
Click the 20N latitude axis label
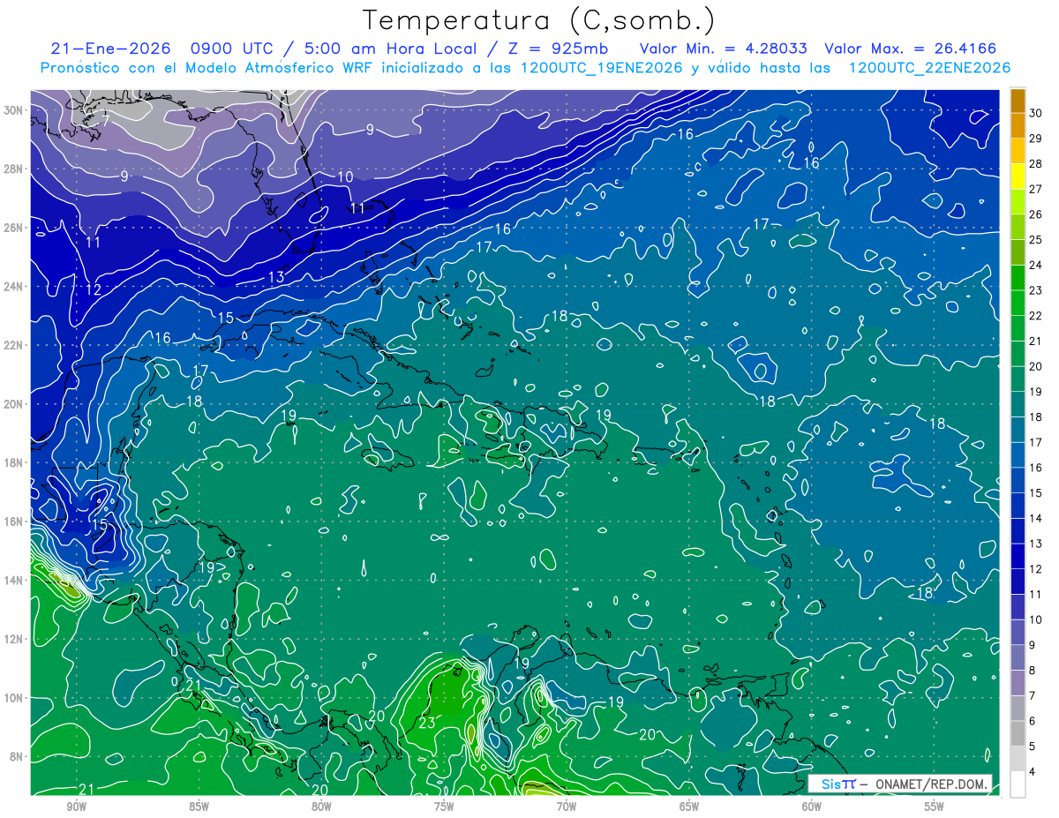point(14,404)
